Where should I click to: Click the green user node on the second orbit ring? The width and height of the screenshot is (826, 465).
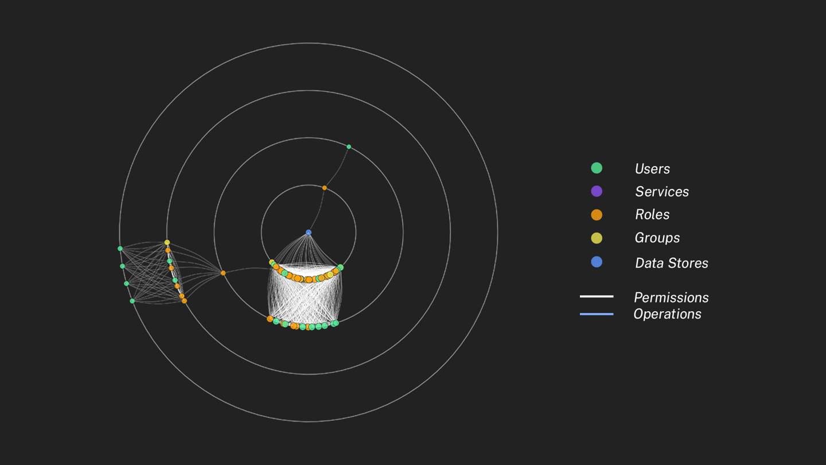[x=348, y=147]
